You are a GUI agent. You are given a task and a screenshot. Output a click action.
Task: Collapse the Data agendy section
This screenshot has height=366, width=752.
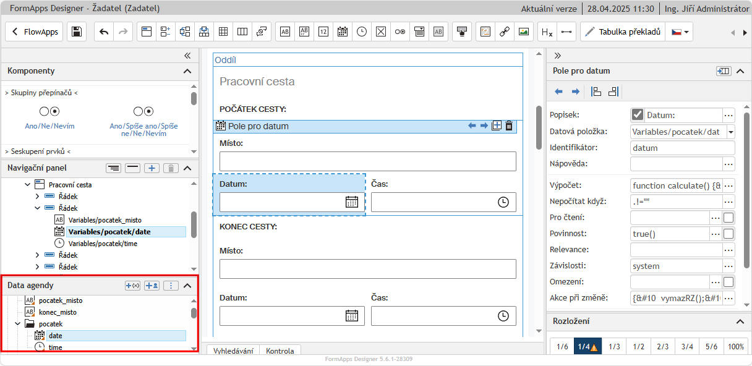click(187, 286)
